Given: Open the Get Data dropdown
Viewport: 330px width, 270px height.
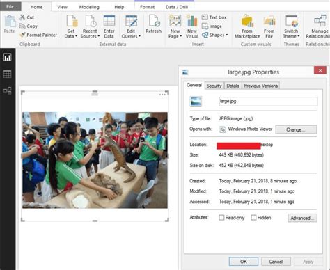Looking at the screenshot, I should tap(71, 26).
